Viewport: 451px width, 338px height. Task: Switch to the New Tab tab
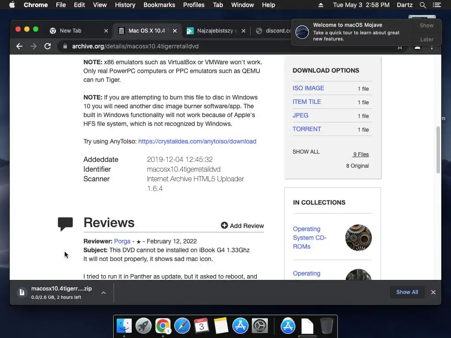click(x=70, y=31)
